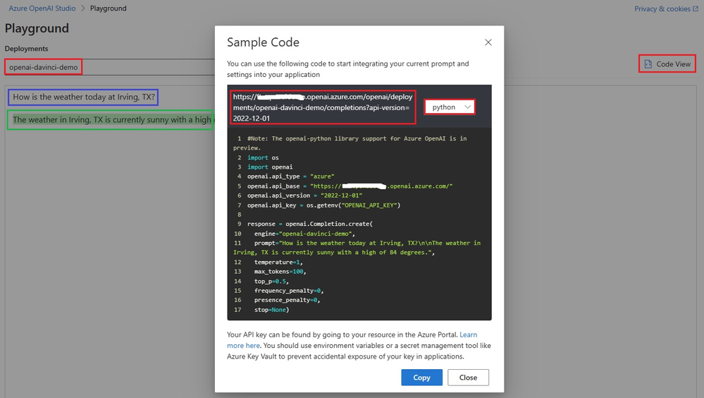Close the Sample Code dialog with X

tap(488, 42)
